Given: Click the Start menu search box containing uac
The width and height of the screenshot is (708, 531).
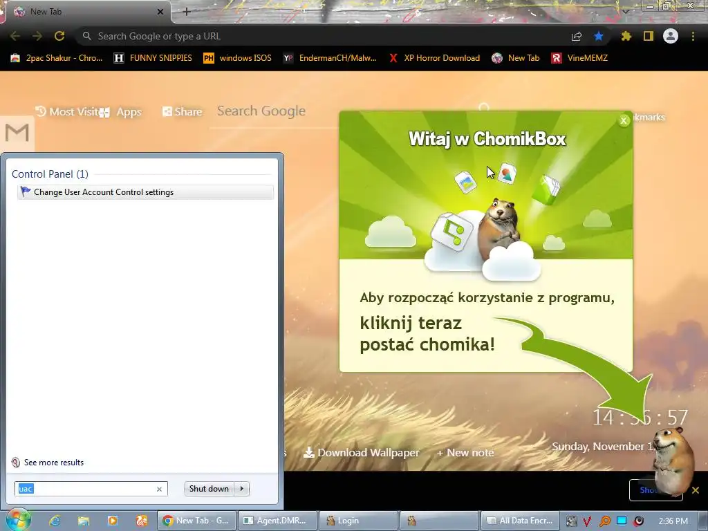Looking at the screenshot, I should 86,489.
